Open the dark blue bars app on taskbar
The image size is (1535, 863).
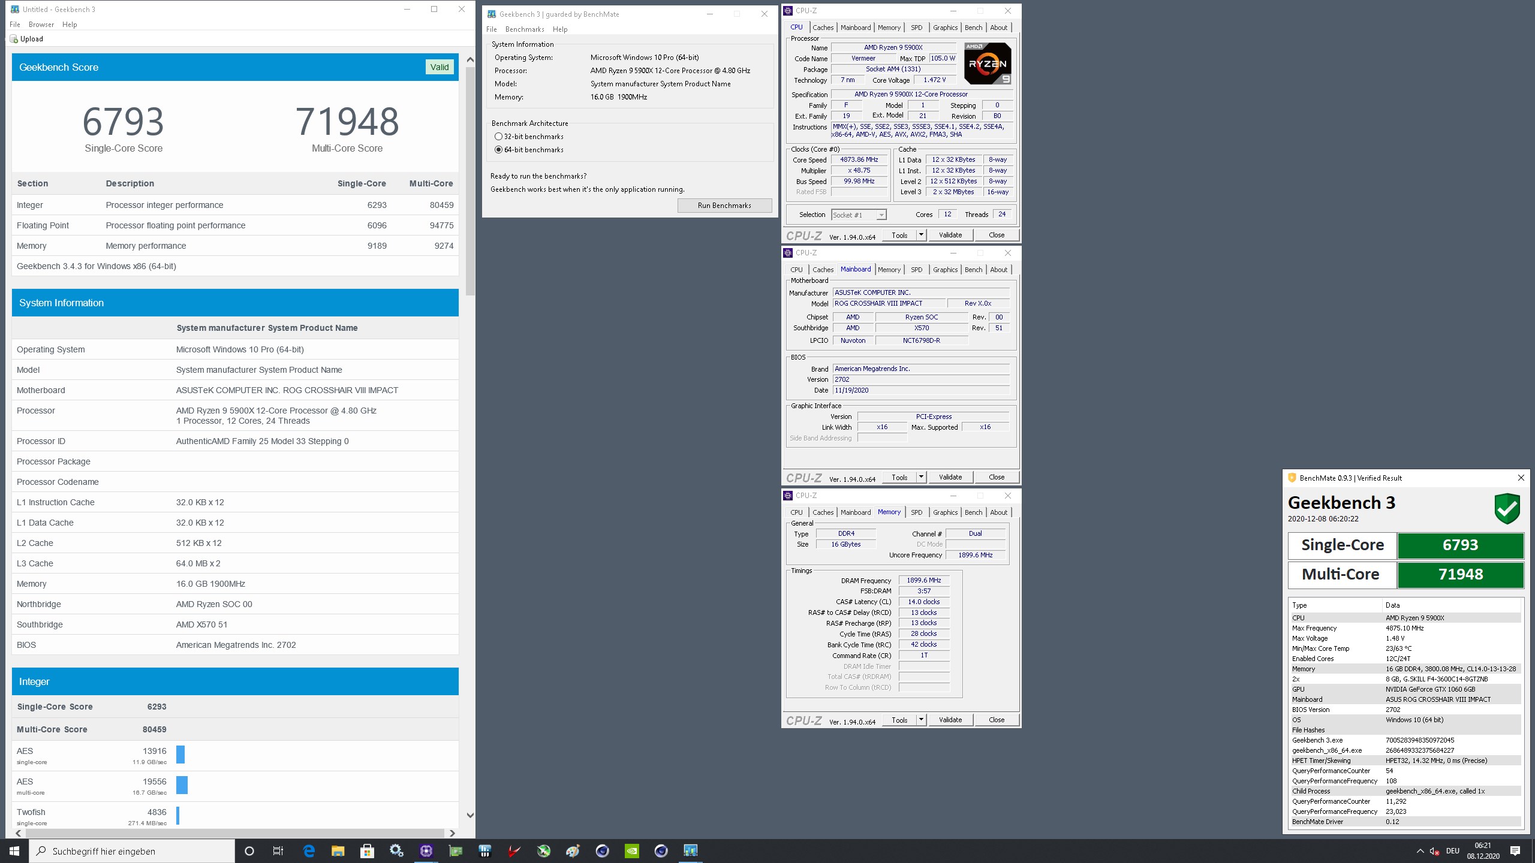[x=485, y=851]
